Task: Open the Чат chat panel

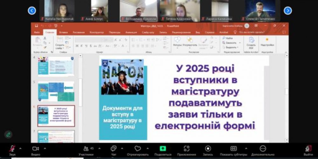Action: point(114,149)
